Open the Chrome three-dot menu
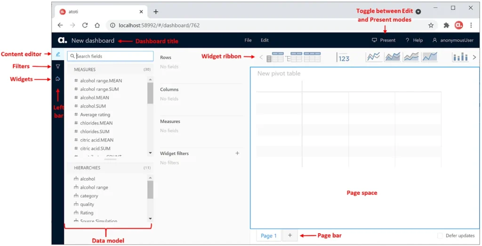This screenshot has width=482, height=246. 471,25
